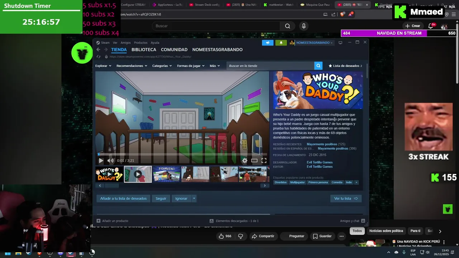Open the Recomendaciones dropdown

(132, 66)
